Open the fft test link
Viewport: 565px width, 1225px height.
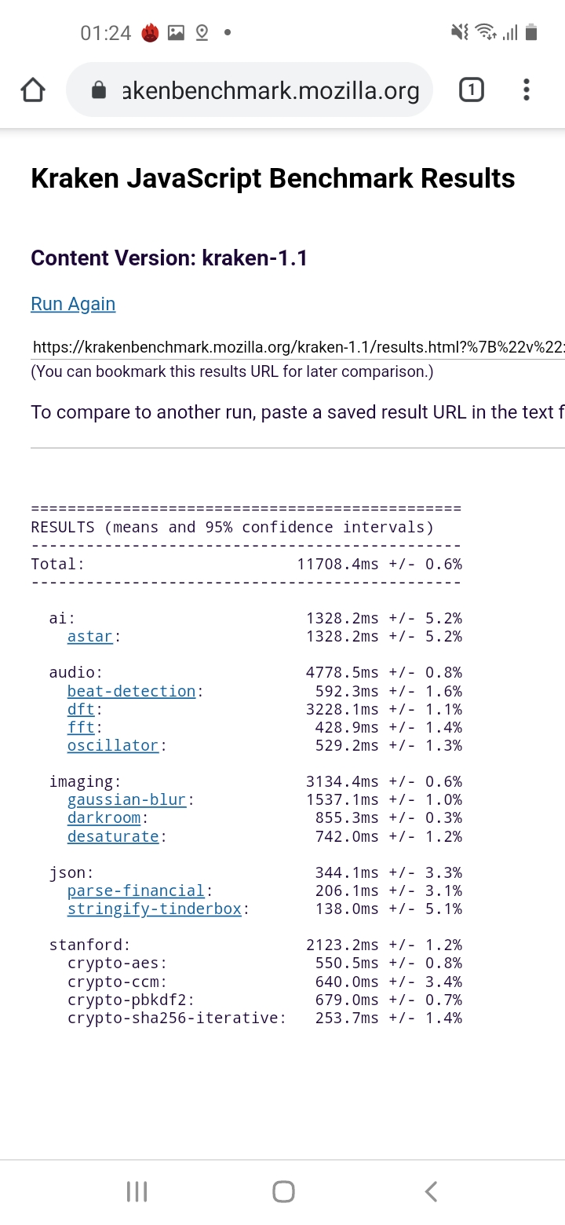pos(81,728)
